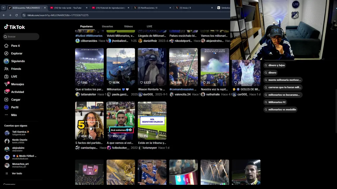Switch to Ver más tarde YouTube tab

click(x=68, y=8)
